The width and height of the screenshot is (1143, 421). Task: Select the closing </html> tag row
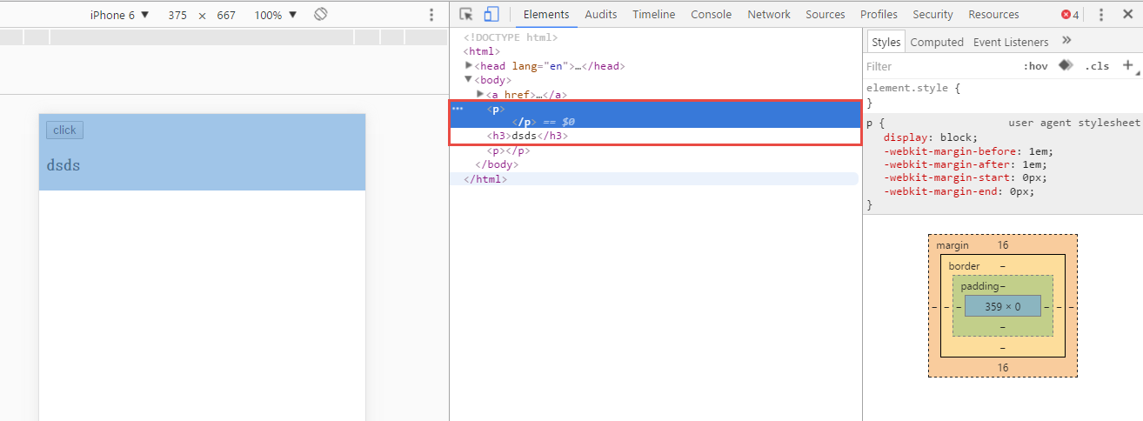click(485, 178)
